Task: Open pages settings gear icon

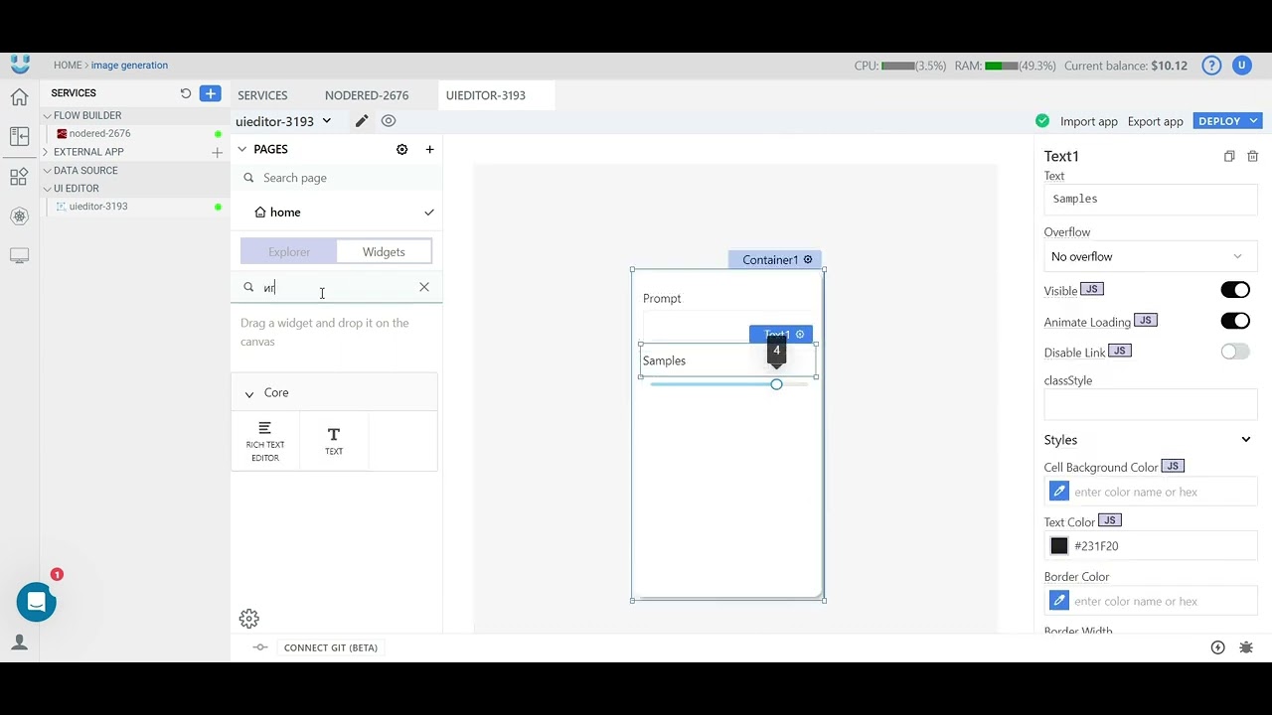Action: pos(401,149)
